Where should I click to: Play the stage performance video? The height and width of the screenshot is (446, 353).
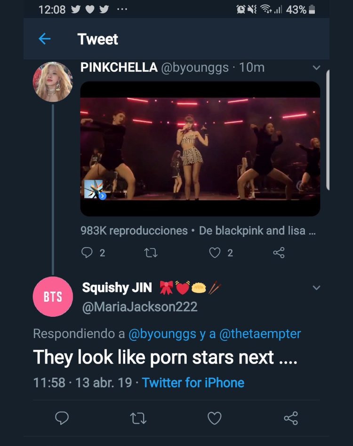tap(200, 149)
